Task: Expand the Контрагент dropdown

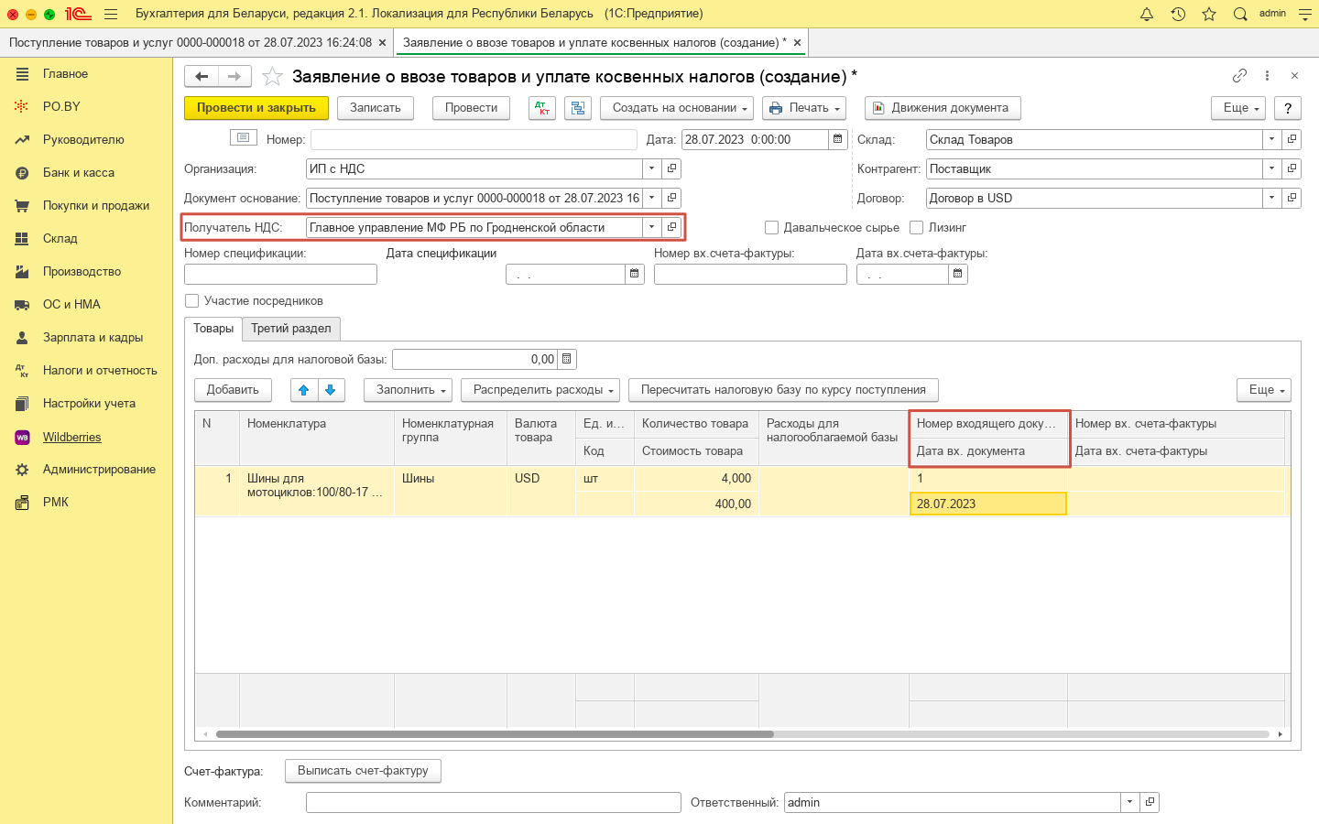Action: click(1271, 168)
